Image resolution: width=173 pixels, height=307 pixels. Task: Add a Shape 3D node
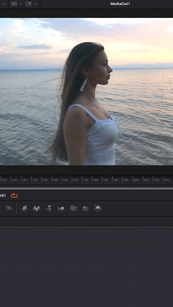[x=37, y=208]
